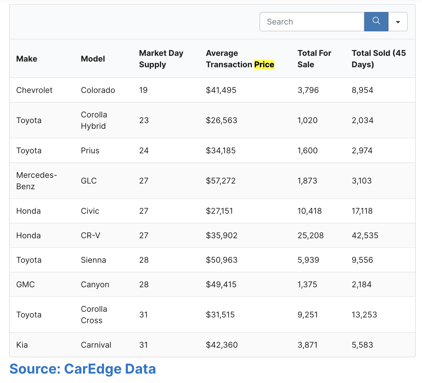The image size is (422, 383).
Task: Click the Sienna price $50,963
Action: (x=222, y=260)
